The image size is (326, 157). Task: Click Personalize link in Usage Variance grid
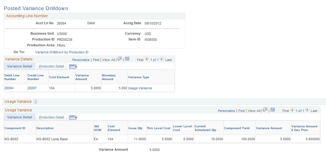pos(226,111)
